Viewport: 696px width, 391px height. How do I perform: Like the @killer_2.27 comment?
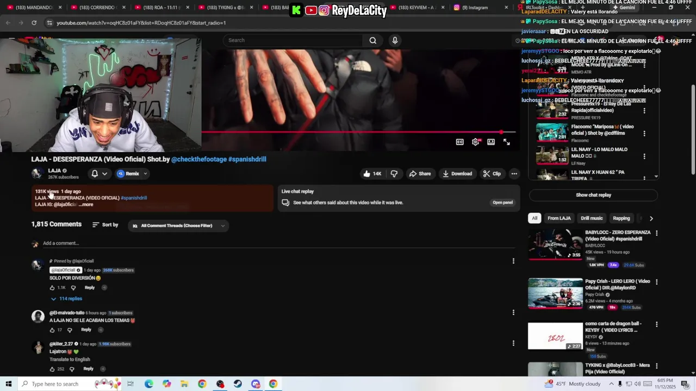click(52, 369)
